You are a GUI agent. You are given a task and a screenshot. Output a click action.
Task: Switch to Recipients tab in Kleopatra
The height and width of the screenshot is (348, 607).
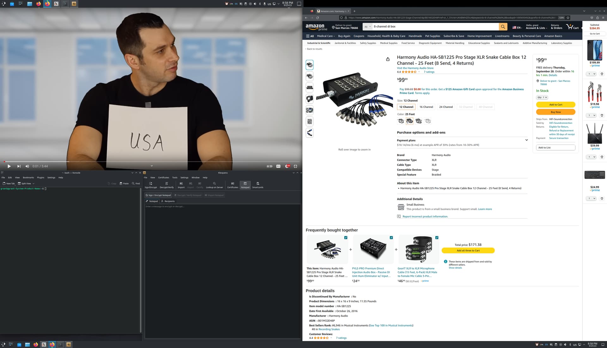[168, 201]
